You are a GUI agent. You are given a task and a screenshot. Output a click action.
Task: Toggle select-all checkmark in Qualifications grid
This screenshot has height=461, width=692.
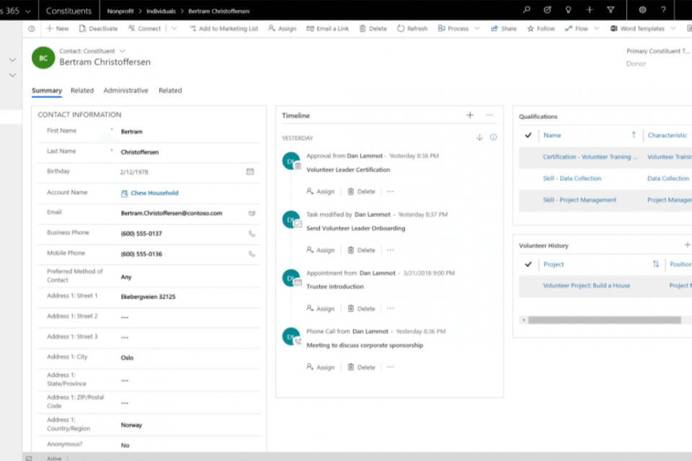pos(528,135)
